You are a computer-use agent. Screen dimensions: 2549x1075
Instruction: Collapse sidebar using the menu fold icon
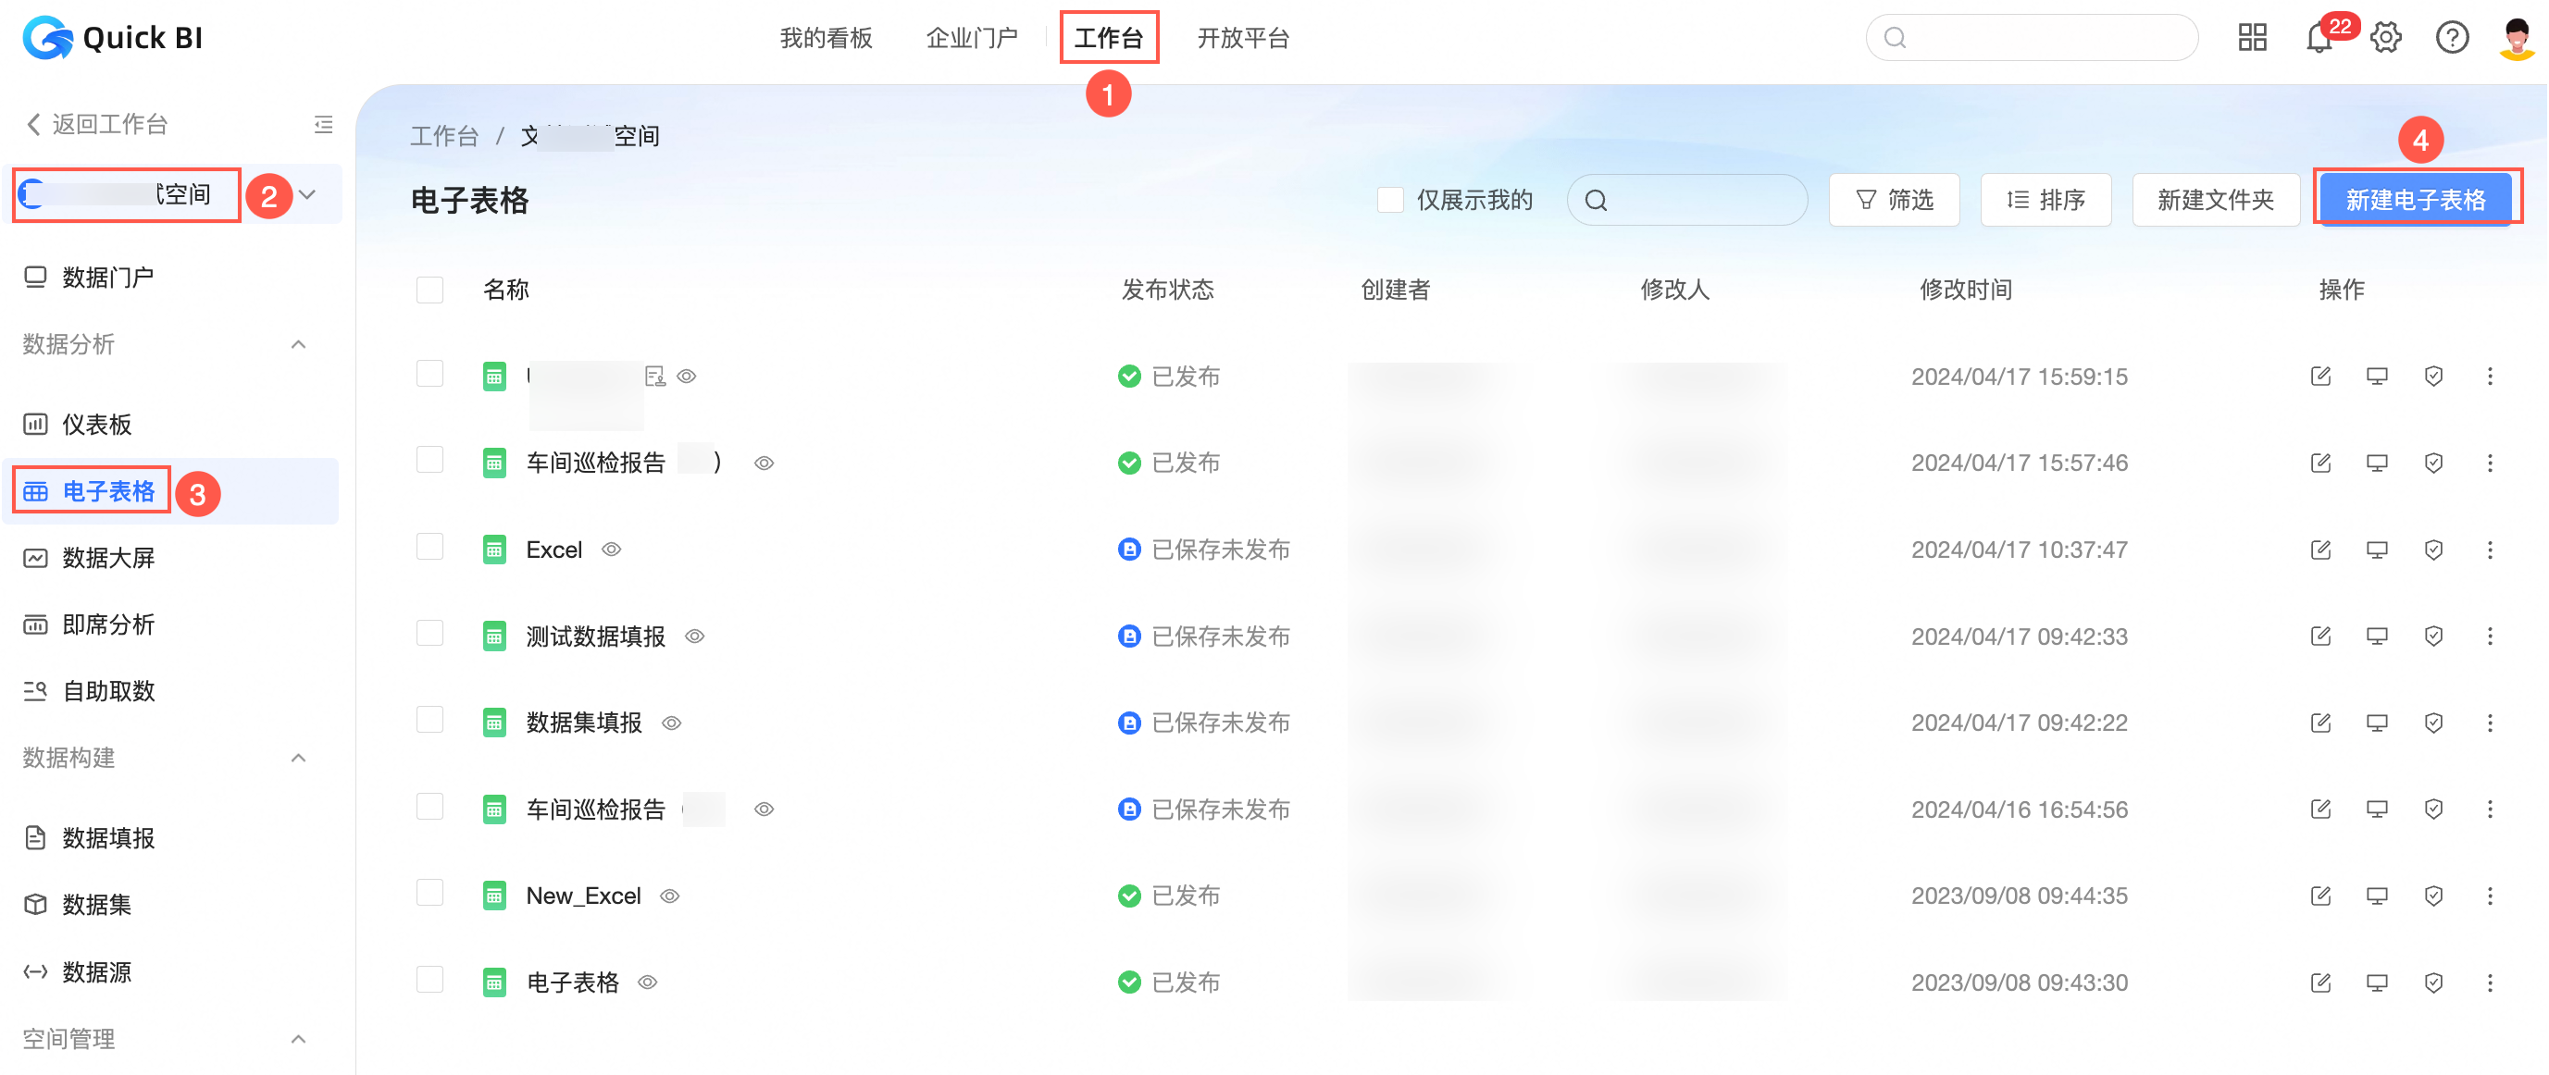(323, 125)
